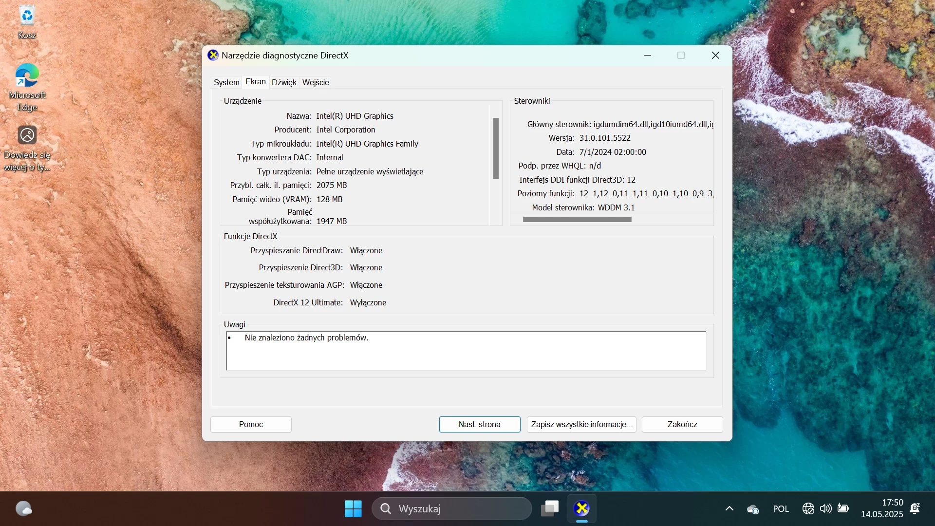This screenshot has height=526, width=935.
Task: Click the OneDrive cloud tray icon
Action: (753, 509)
